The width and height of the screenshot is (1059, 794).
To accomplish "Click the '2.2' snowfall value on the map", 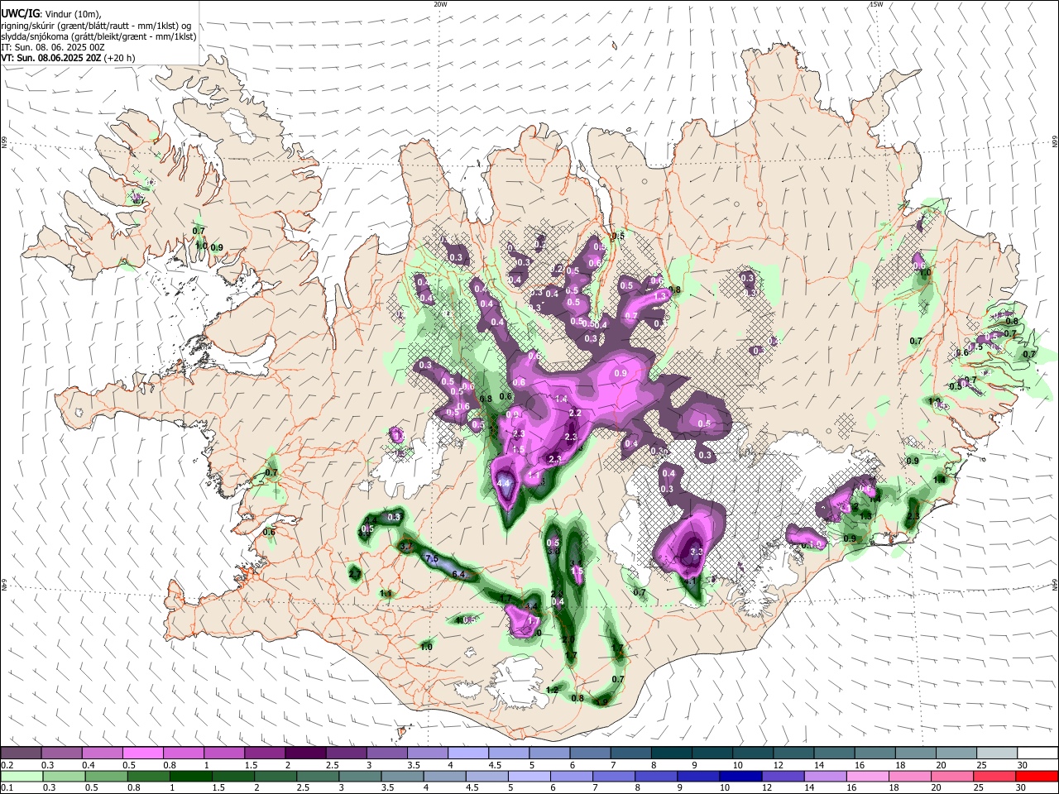I will click(x=576, y=414).
